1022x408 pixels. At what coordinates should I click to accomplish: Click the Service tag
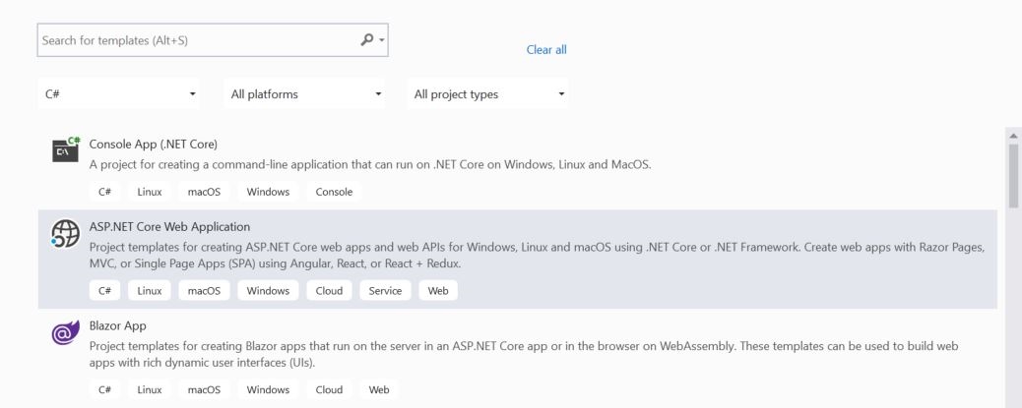pos(385,291)
